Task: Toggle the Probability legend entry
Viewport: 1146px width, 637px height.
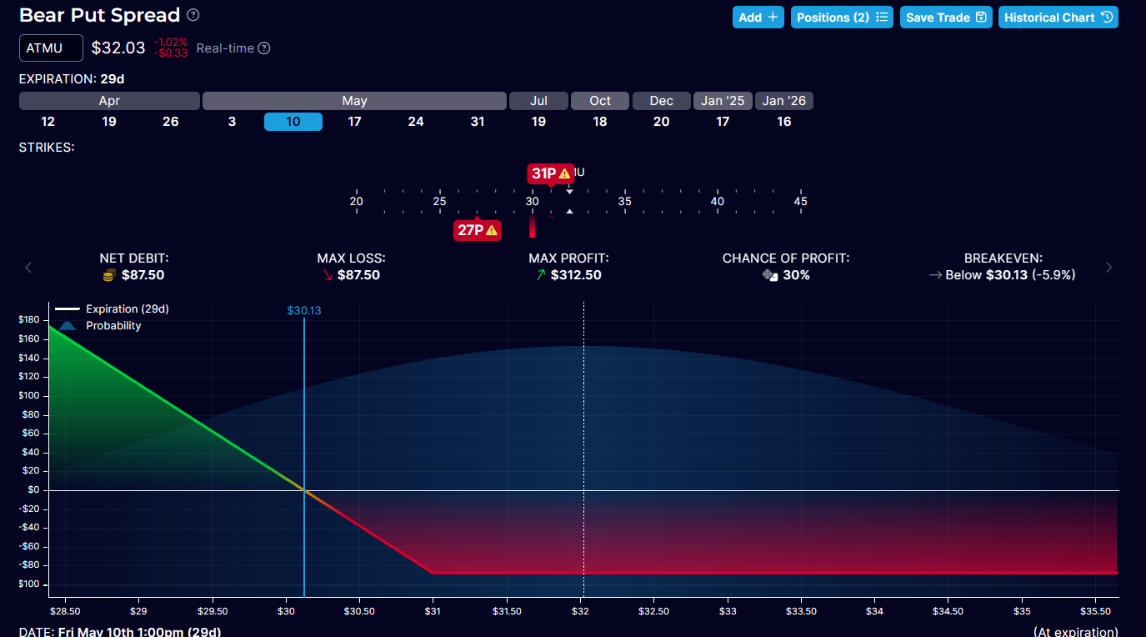Action: click(99, 326)
